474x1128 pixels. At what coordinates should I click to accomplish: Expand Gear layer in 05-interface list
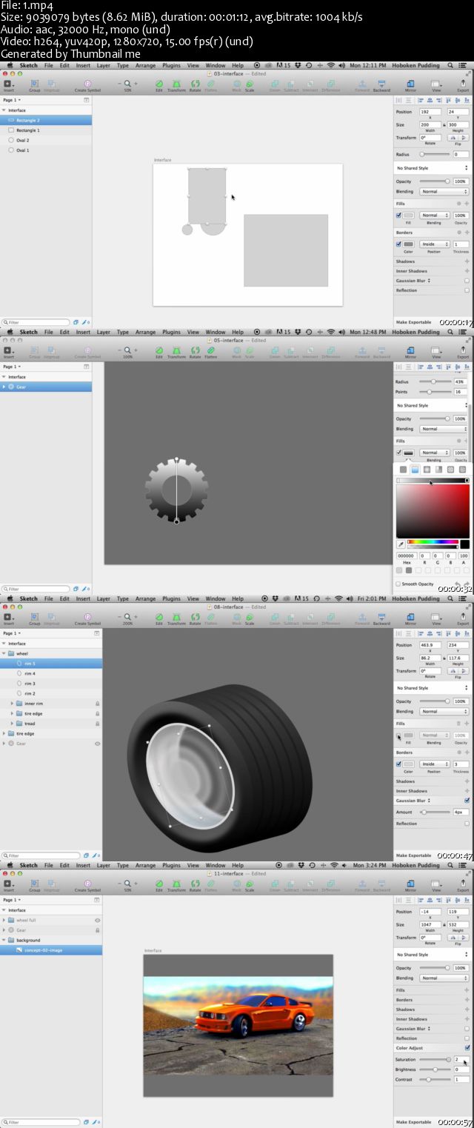coord(4,387)
